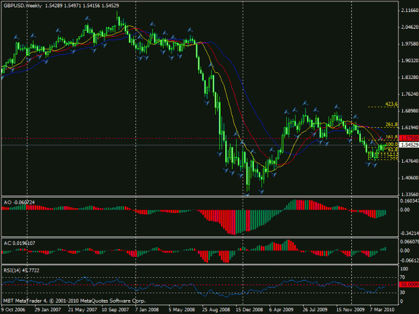
Task: Click the 0.00 level on AC scale
Action: pos(405,250)
